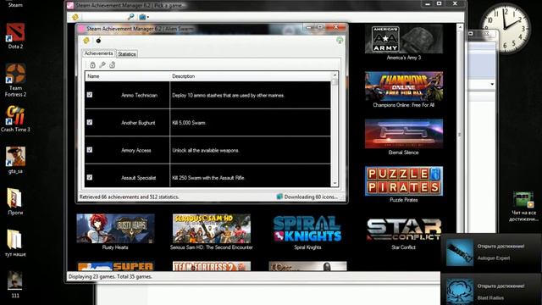Image resolution: width=542 pixels, height=305 pixels.
Task: Commit changes with the green store icon
Action: [x=340, y=41]
